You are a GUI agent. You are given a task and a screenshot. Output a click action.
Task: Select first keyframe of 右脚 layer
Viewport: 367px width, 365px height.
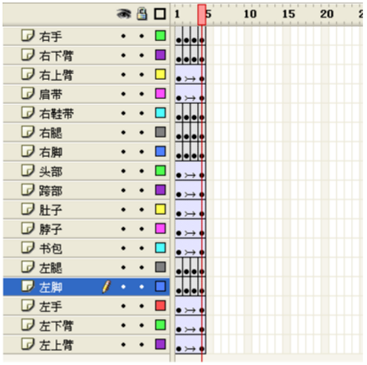point(179,156)
